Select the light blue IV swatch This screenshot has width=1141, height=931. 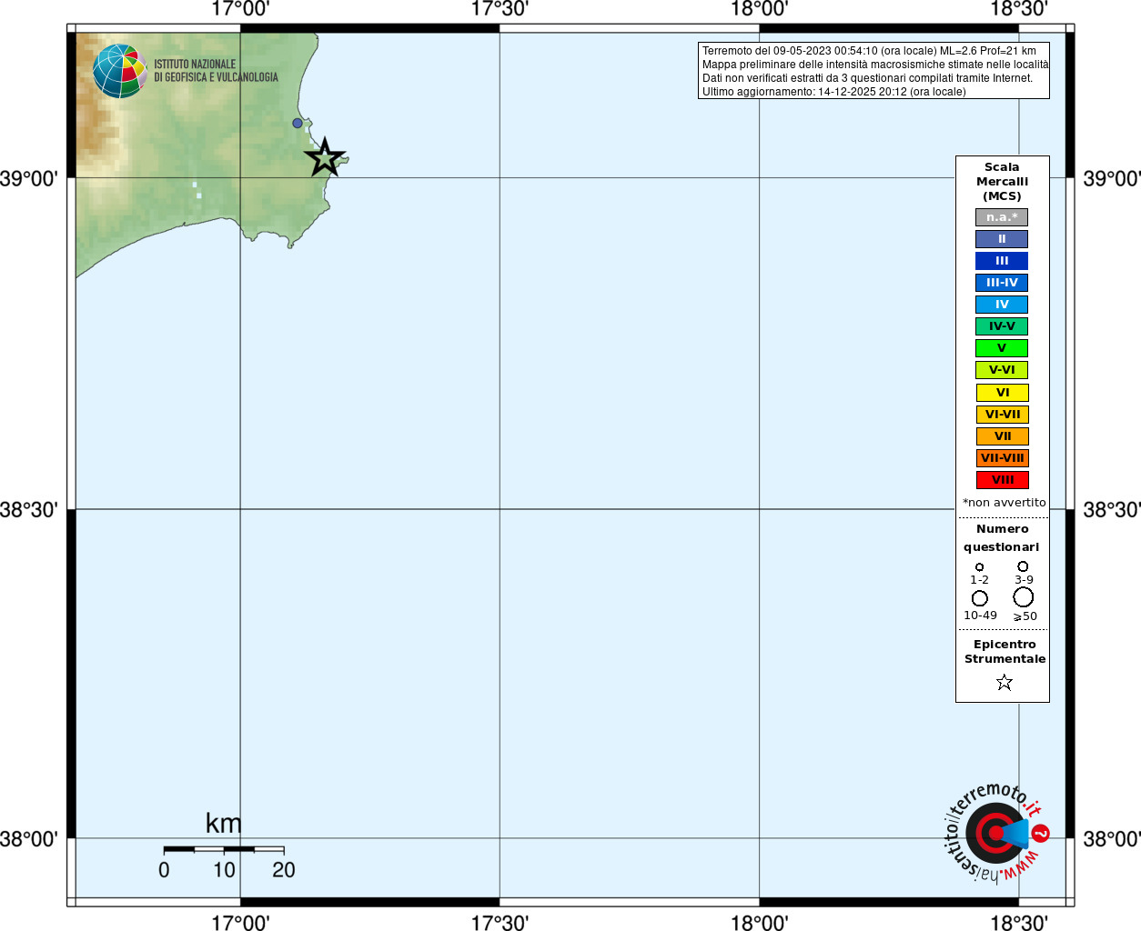coord(1002,305)
